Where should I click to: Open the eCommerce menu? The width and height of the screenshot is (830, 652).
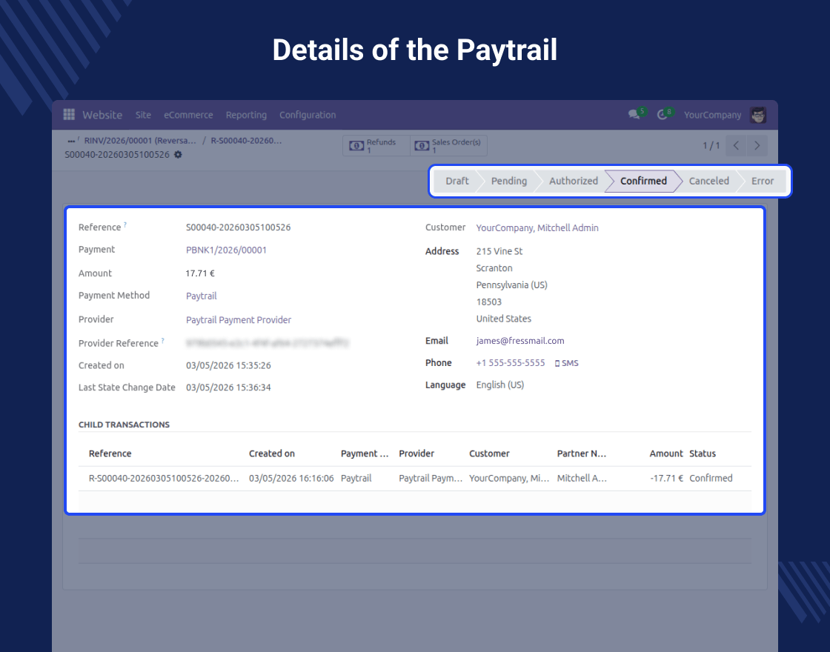click(x=188, y=115)
